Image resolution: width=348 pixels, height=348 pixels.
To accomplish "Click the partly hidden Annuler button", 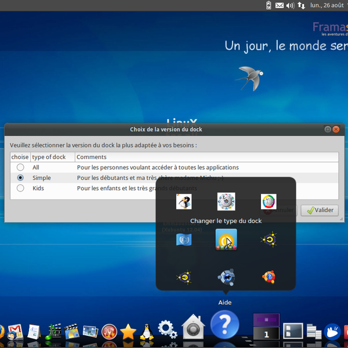I will 278,210.
